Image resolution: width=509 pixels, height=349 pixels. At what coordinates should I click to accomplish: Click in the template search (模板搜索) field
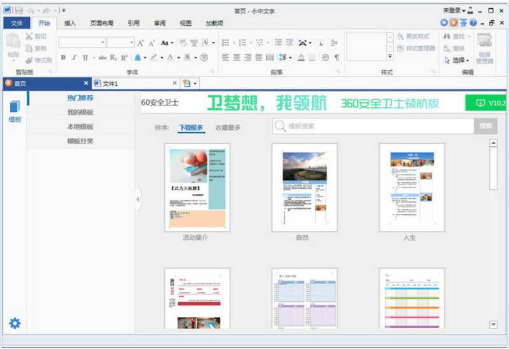pyautogui.click(x=373, y=126)
